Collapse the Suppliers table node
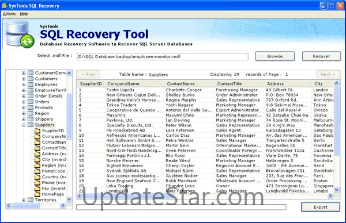This screenshot has width=346, height=223. click(24, 125)
